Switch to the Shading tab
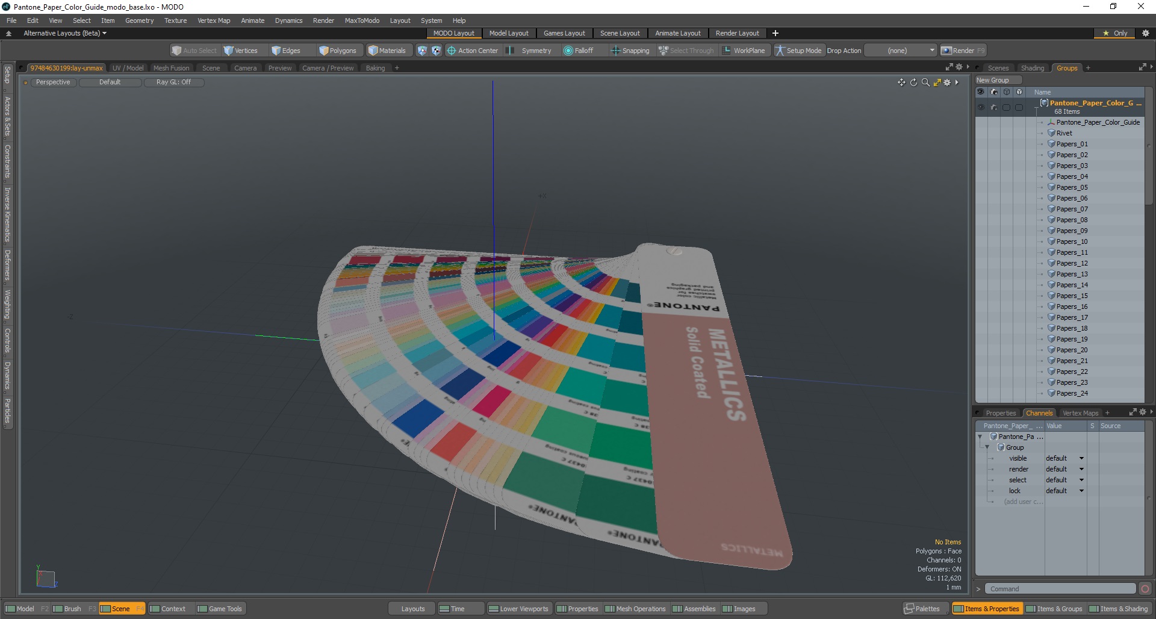The height and width of the screenshot is (619, 1156). tap(1033, 68)
